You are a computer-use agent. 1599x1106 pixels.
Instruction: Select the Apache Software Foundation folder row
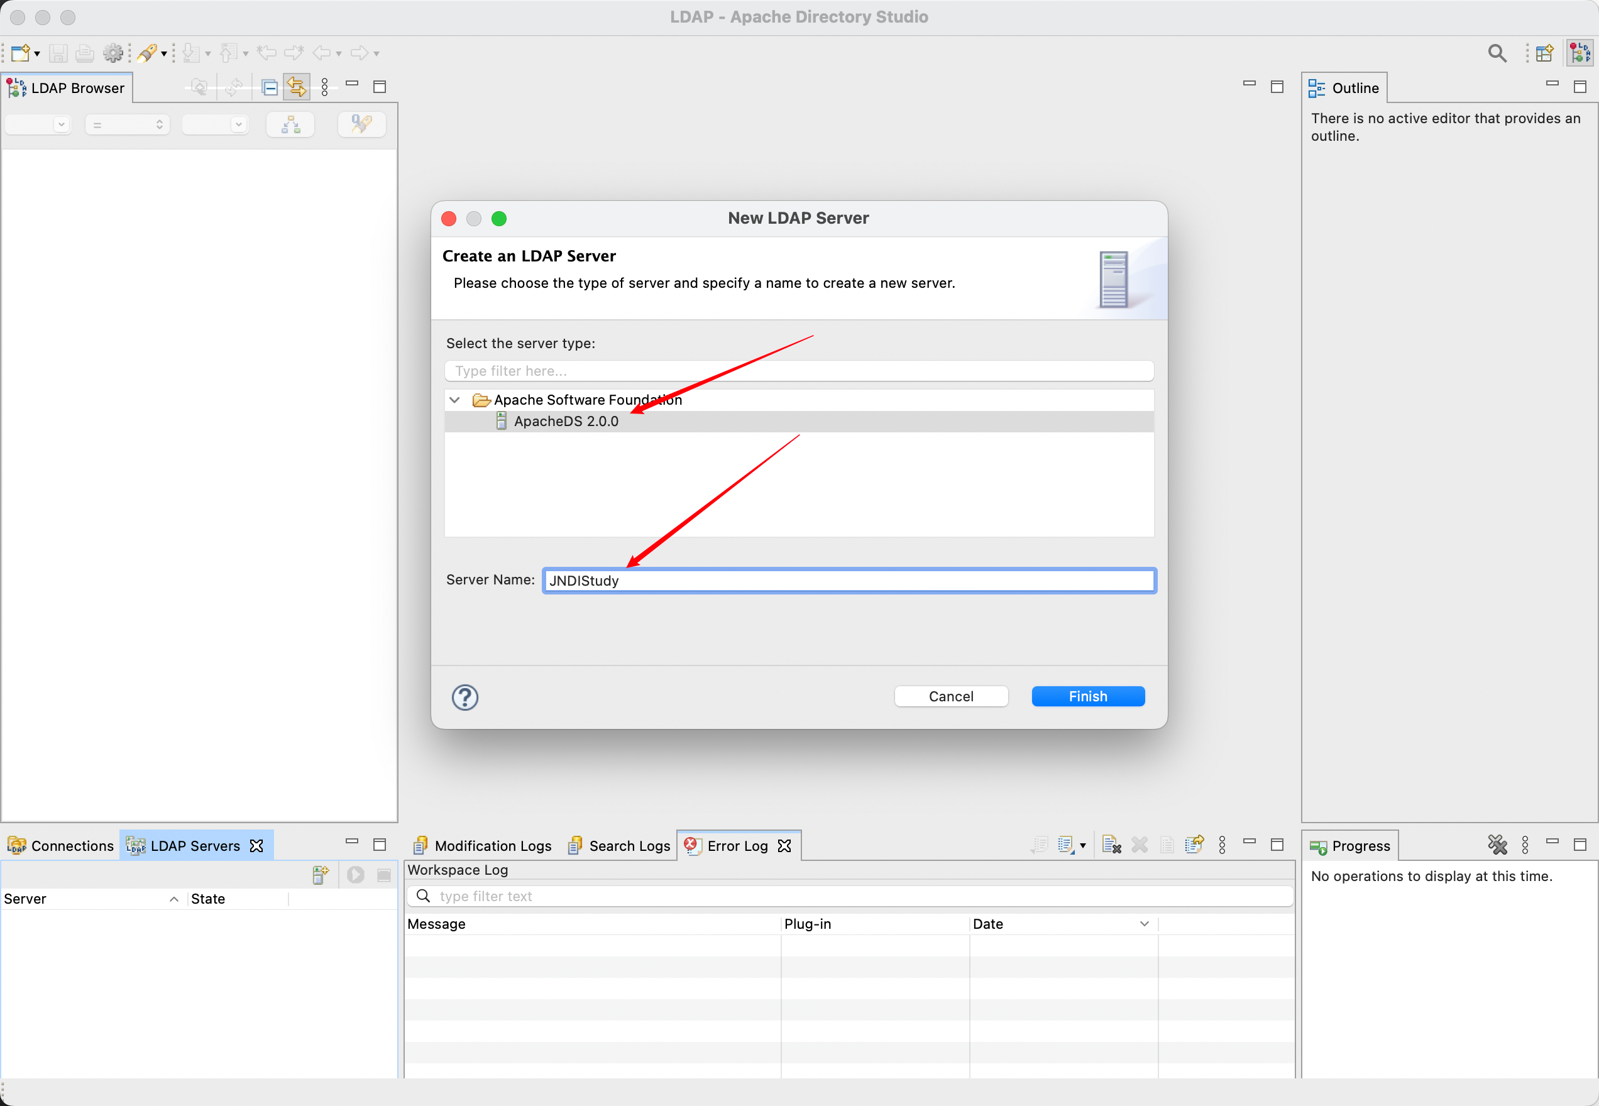point(799,400)
